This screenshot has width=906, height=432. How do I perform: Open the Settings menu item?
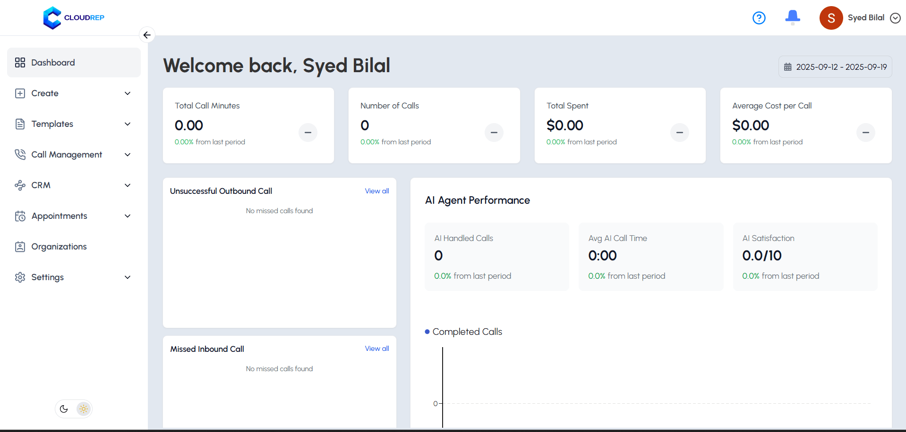[x=47, y=277]
